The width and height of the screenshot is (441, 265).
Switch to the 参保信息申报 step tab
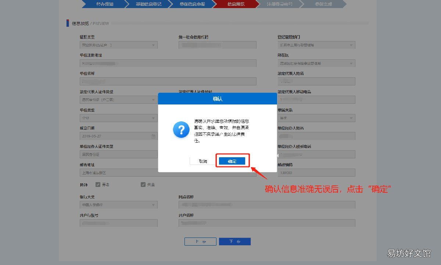[x=192, y=4]
